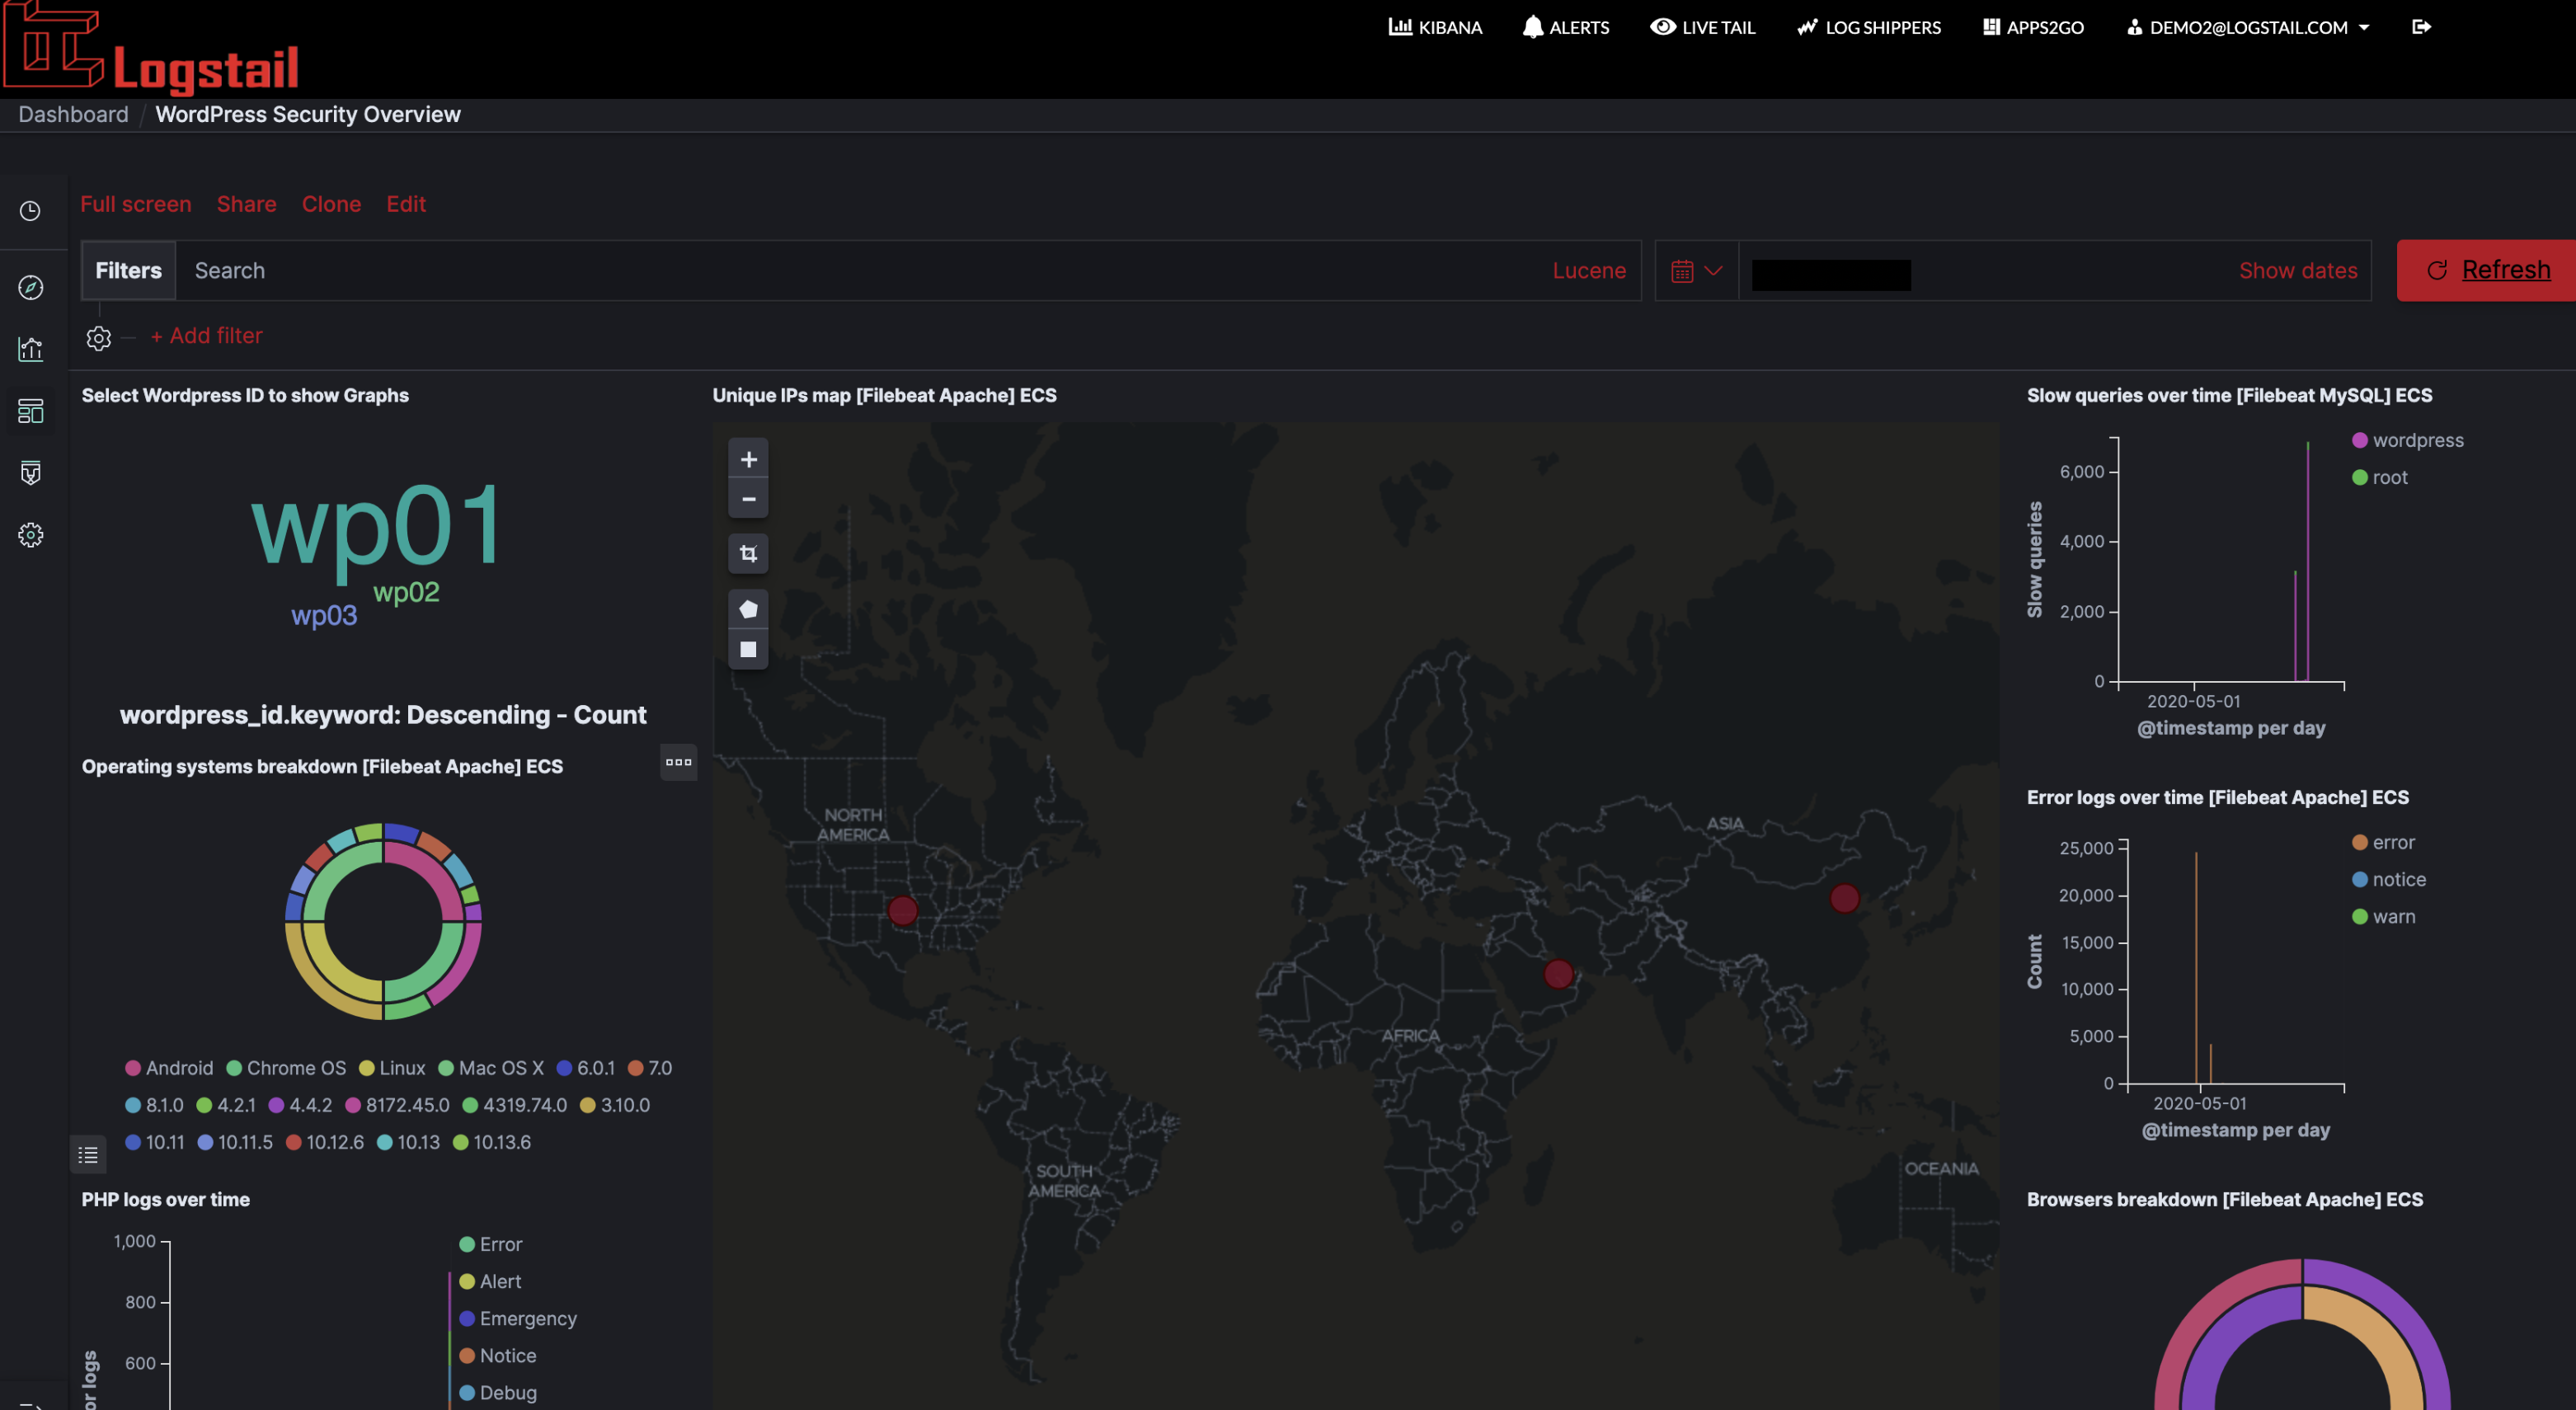Select the draw rectangle map tool
This screenshot has height=1410, width=2576.
point(747,649)
